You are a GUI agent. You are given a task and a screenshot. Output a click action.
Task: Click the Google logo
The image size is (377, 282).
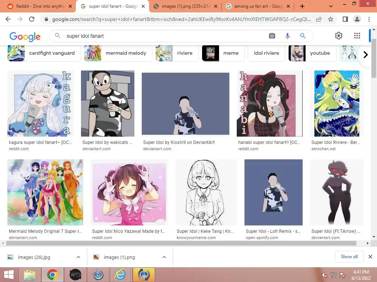[25, 36]
